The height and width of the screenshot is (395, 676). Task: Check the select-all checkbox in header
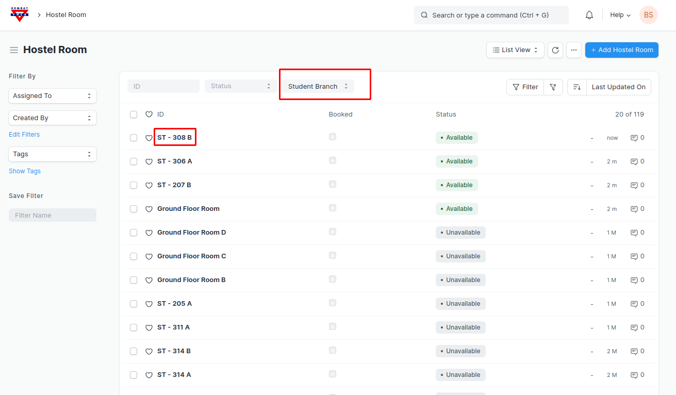[134, 114]
